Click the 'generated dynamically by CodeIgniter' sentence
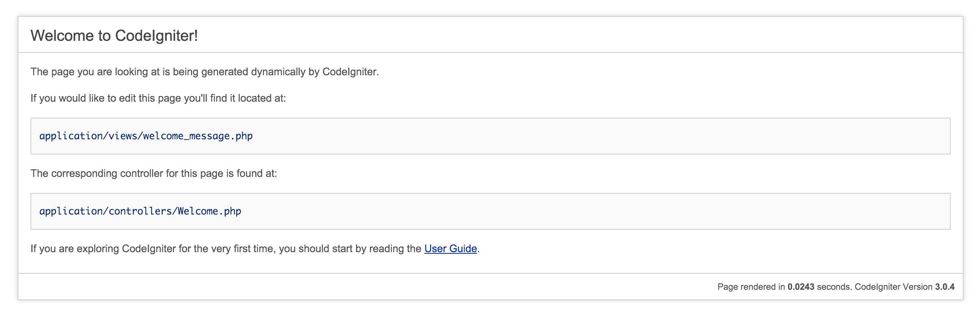 coord(205,72)
